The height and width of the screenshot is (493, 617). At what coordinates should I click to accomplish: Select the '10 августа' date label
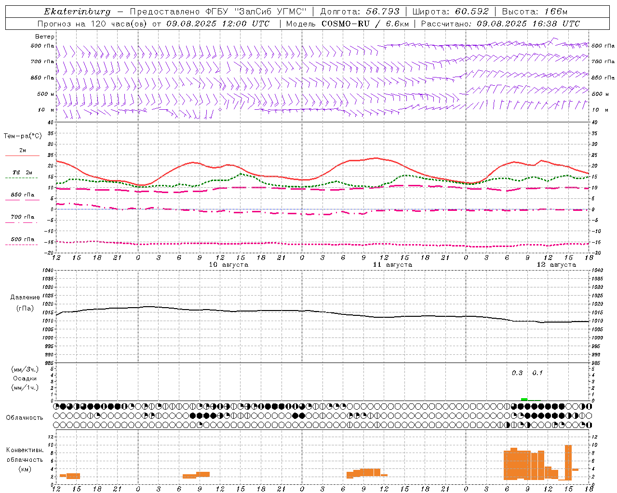(228, 265)
